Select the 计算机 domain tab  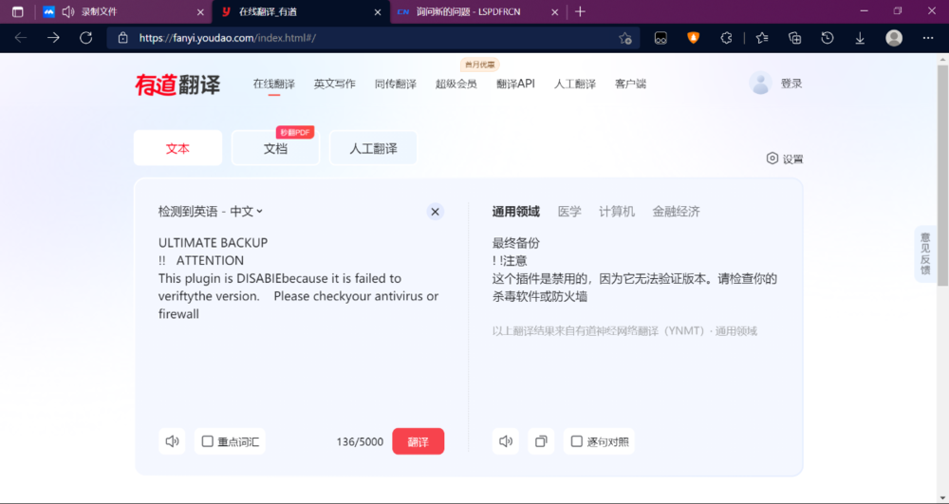coord(617,211)
